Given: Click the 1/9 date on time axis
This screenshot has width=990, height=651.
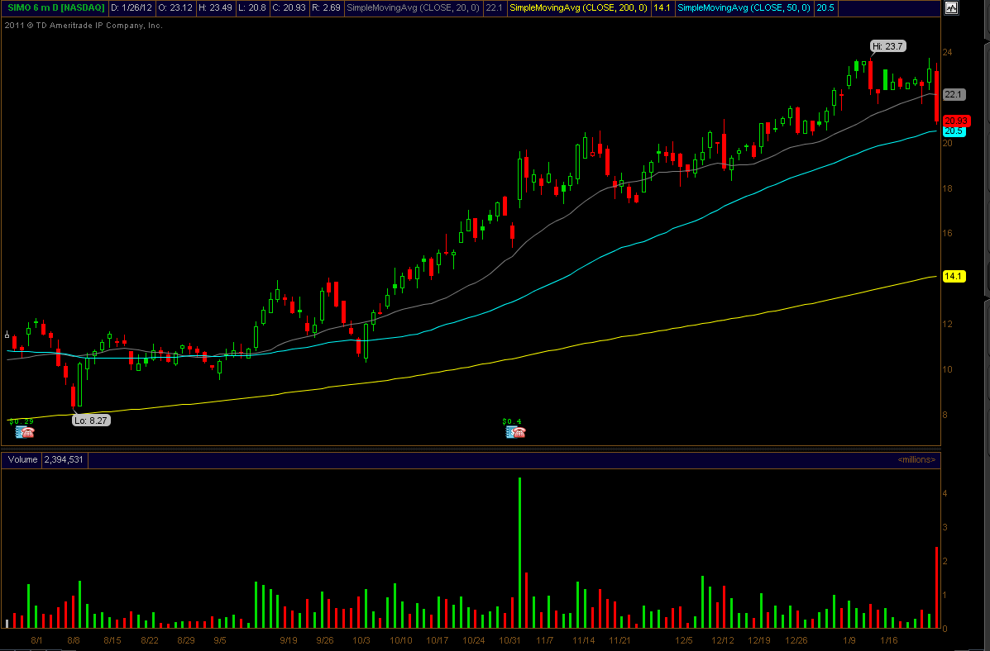Looking at the screenshot, I should (849, 641).
